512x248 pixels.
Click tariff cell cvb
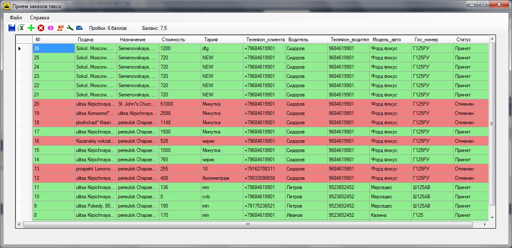222,197
